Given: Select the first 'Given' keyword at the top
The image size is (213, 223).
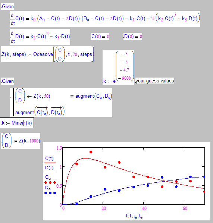Looking at the screenshot, I should [x=7, y=7].
